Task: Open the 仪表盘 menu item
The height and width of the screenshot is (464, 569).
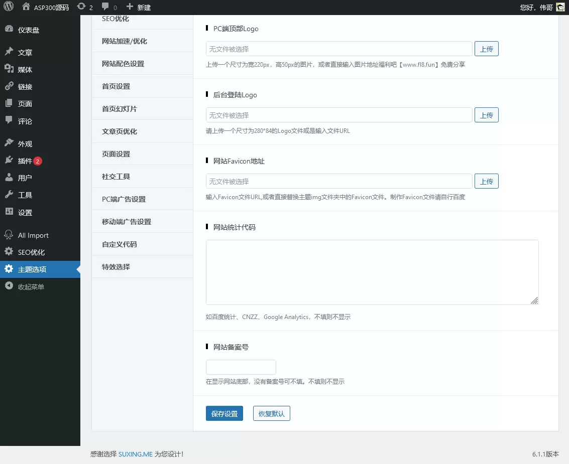Action: coord(40,30)
